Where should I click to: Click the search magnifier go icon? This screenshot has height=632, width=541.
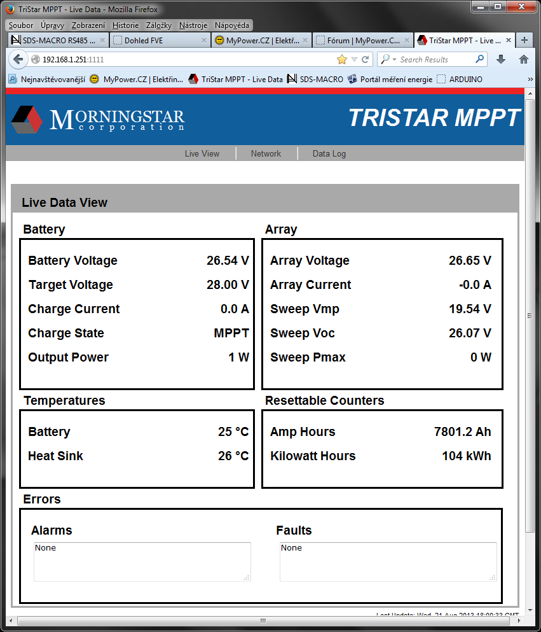pos(479,59)
